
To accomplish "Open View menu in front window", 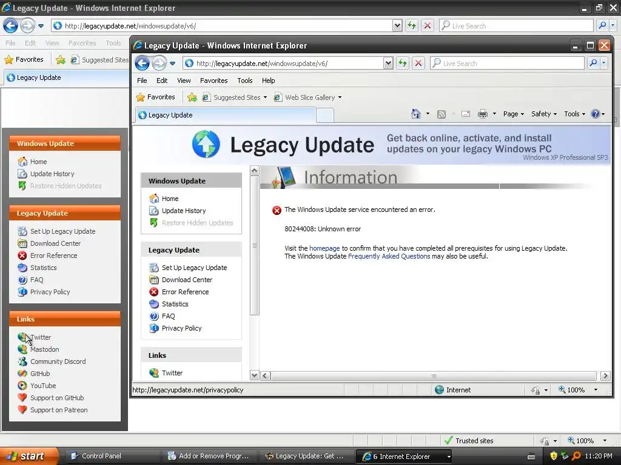I will pos(184,81).
